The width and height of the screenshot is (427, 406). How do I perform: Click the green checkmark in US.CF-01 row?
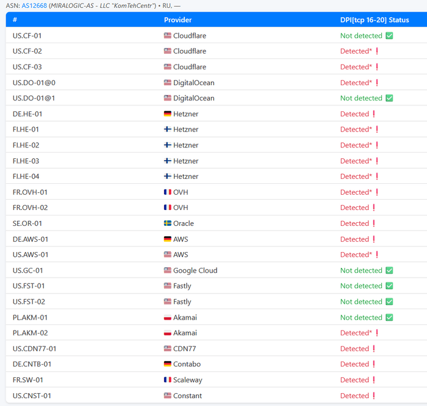tap(389, 36)
